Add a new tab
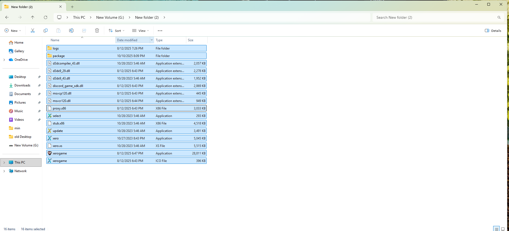 72,7
